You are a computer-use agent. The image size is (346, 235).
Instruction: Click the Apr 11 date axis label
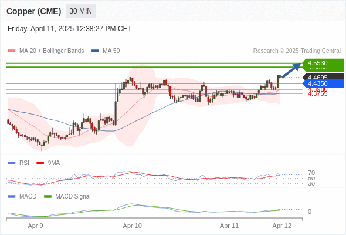click(229, 226)
